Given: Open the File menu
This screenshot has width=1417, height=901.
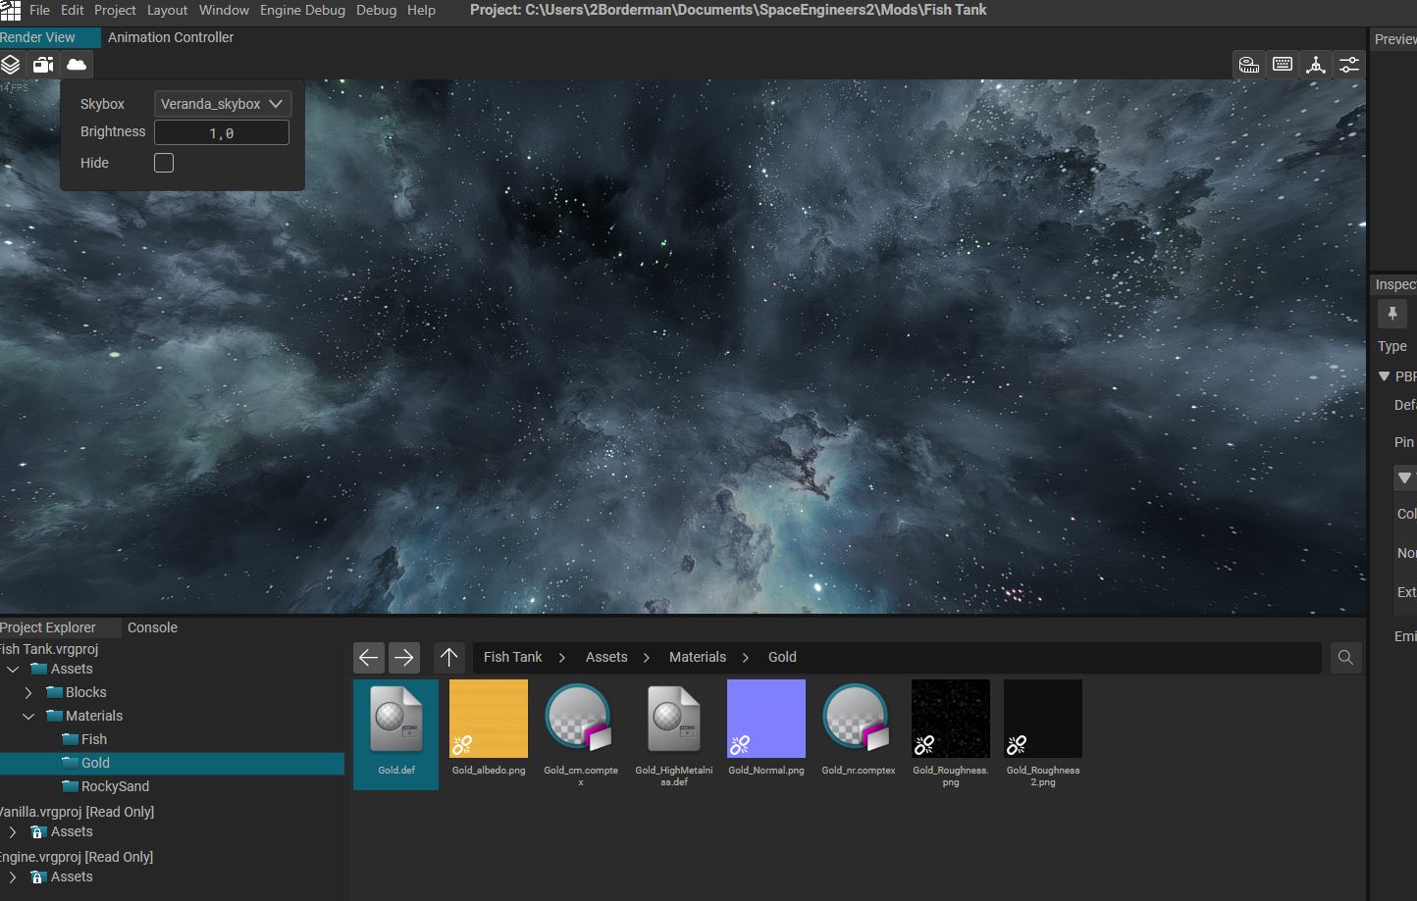Looking at the screenshot, I should click(39, 10).
